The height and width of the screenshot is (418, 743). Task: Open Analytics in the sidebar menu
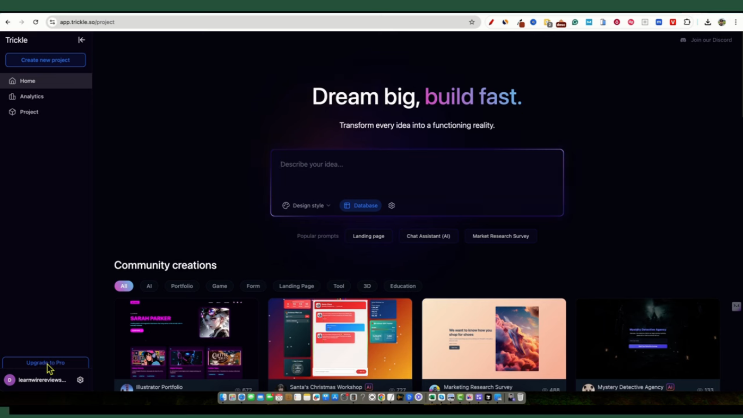[46, 97]
